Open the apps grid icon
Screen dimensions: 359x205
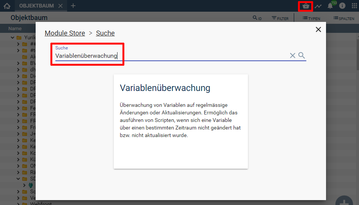click(x=354, y=6)
